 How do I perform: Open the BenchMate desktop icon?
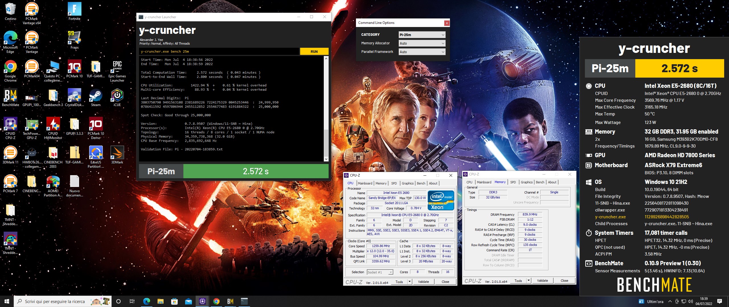pos(10,98)
